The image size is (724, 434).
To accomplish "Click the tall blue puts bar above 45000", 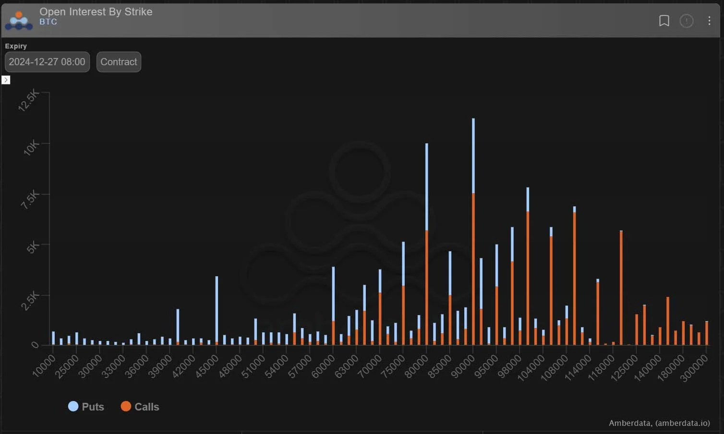I will (x=217, y=309).
